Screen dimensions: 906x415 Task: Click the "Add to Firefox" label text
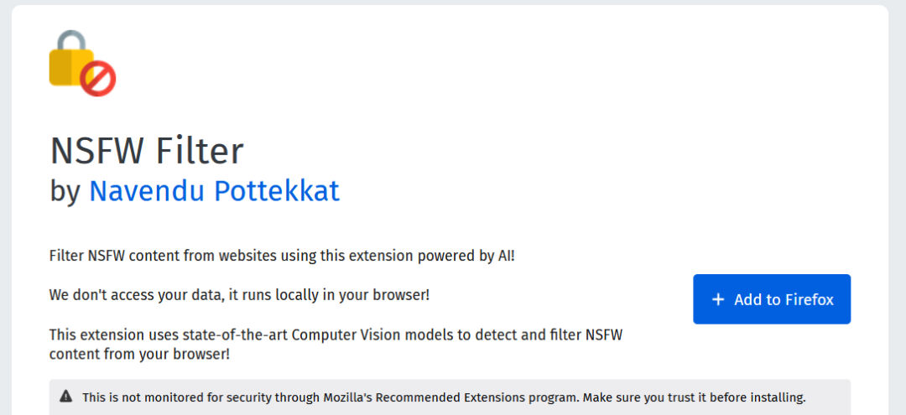[784, 299]
